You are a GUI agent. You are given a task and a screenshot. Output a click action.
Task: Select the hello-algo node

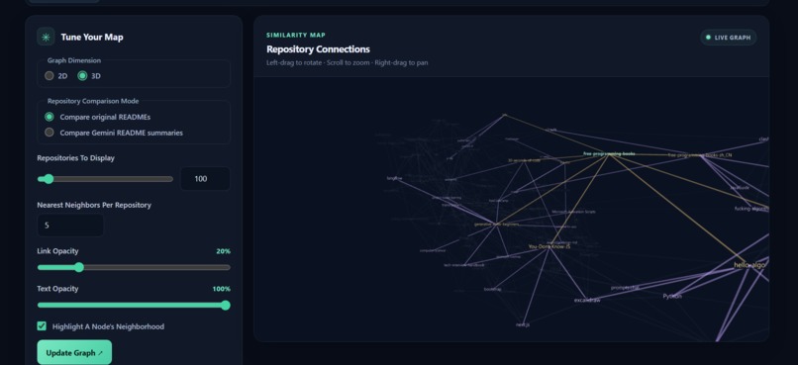pyautogui.click(x=750, y=265)
